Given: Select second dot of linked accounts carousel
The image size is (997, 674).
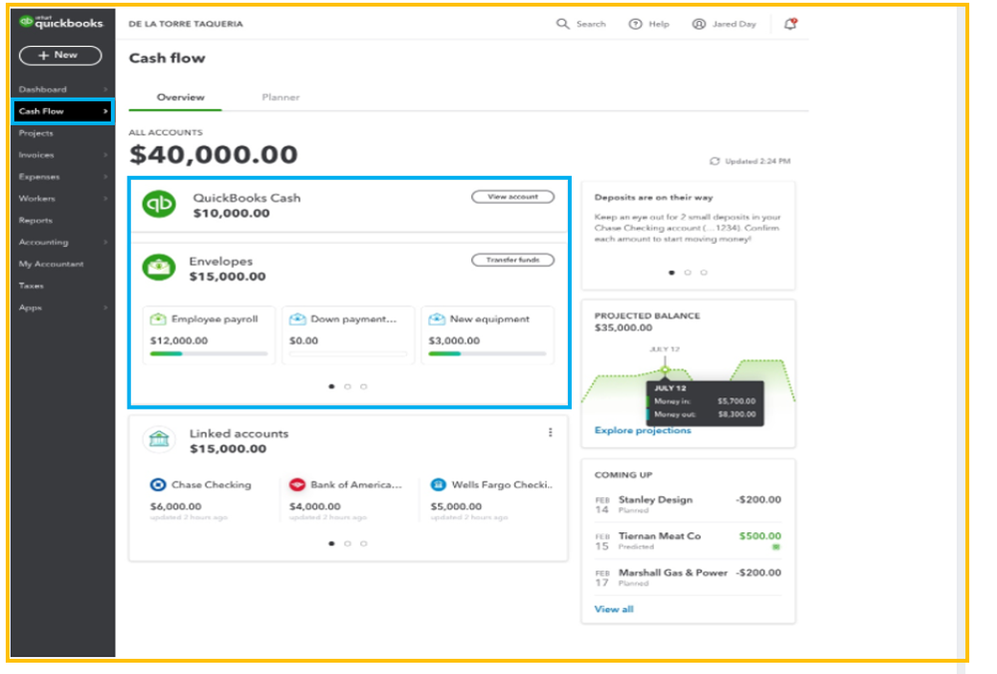Looking at the screenshot, I should point(348,543).
